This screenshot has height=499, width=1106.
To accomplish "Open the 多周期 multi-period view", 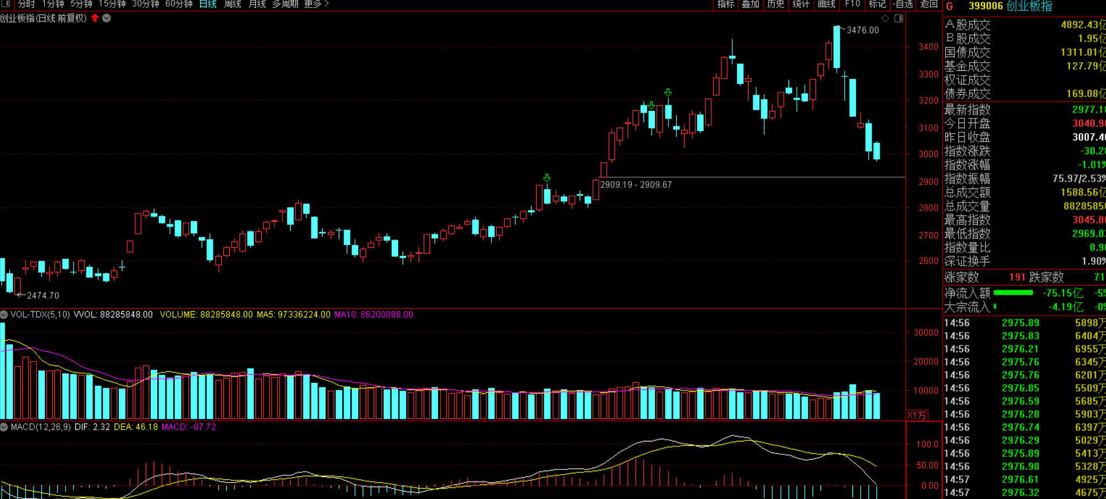I will point(285,4).
